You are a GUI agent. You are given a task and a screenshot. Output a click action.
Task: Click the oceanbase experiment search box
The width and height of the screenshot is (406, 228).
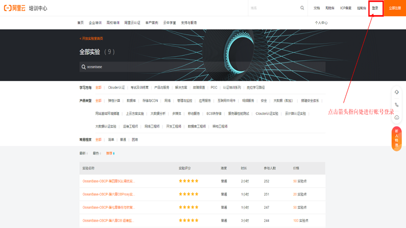[202, 67]
